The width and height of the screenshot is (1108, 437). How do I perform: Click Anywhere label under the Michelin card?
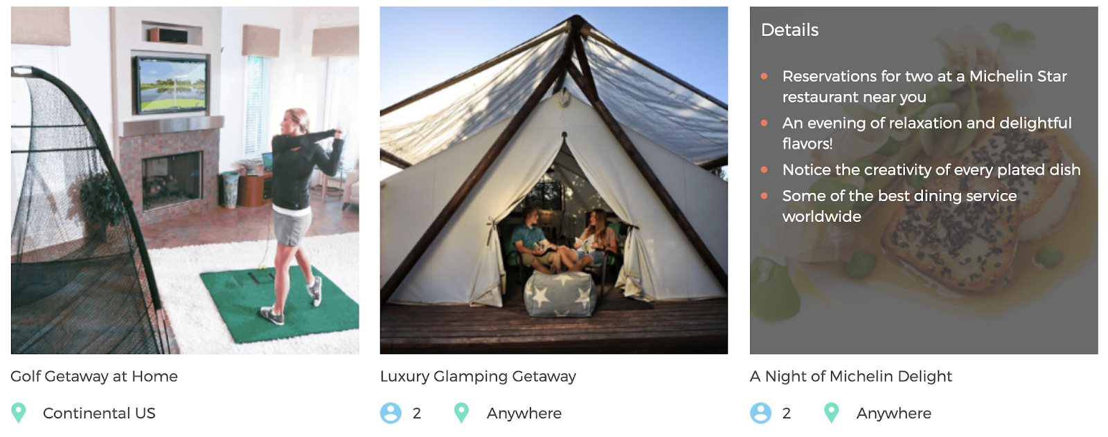tap(894, 413)
